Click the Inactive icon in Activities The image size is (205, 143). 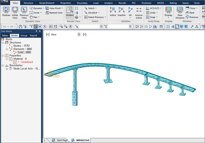click(121, 12)
